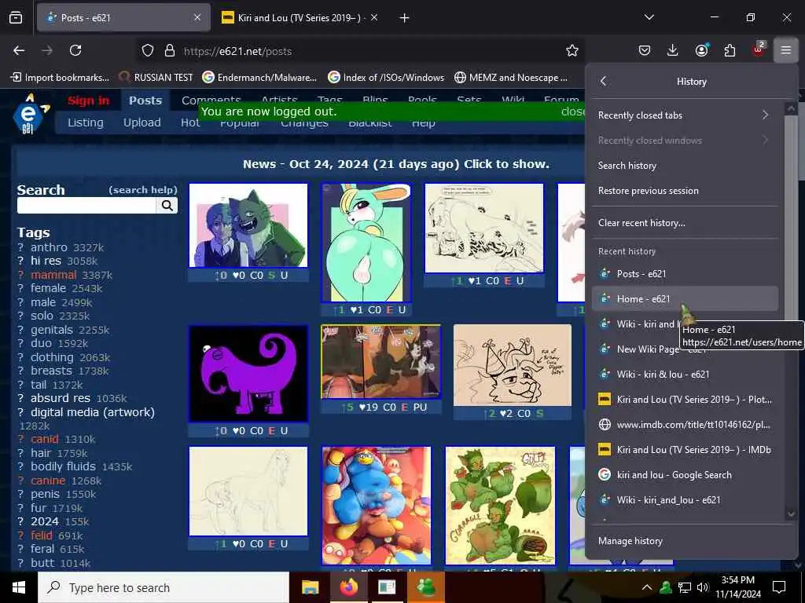
Task: Open Wiki - kiri & lou history entry
Action: [685, 374]
